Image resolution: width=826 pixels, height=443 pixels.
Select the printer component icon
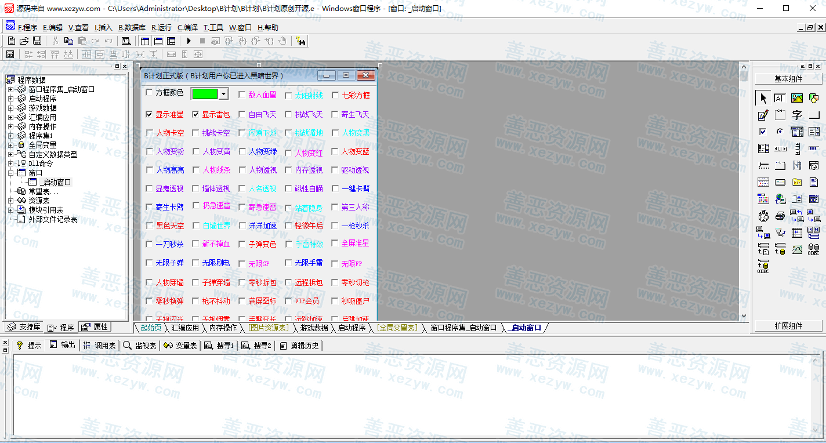click(780, 216)
